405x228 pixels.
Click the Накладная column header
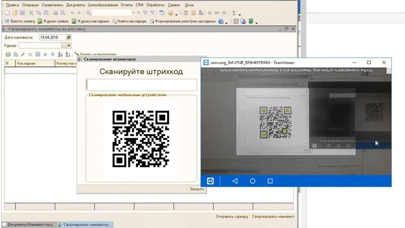35,63
